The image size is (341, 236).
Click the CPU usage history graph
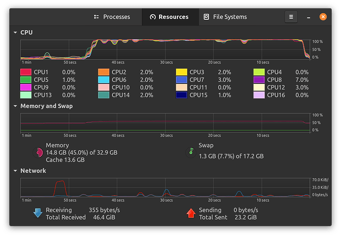click(x=166, y=49)
